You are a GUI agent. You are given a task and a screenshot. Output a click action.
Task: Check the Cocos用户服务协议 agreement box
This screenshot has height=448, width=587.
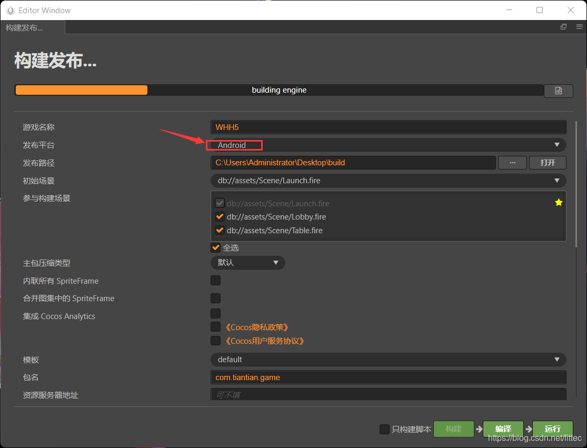(216, 341)
